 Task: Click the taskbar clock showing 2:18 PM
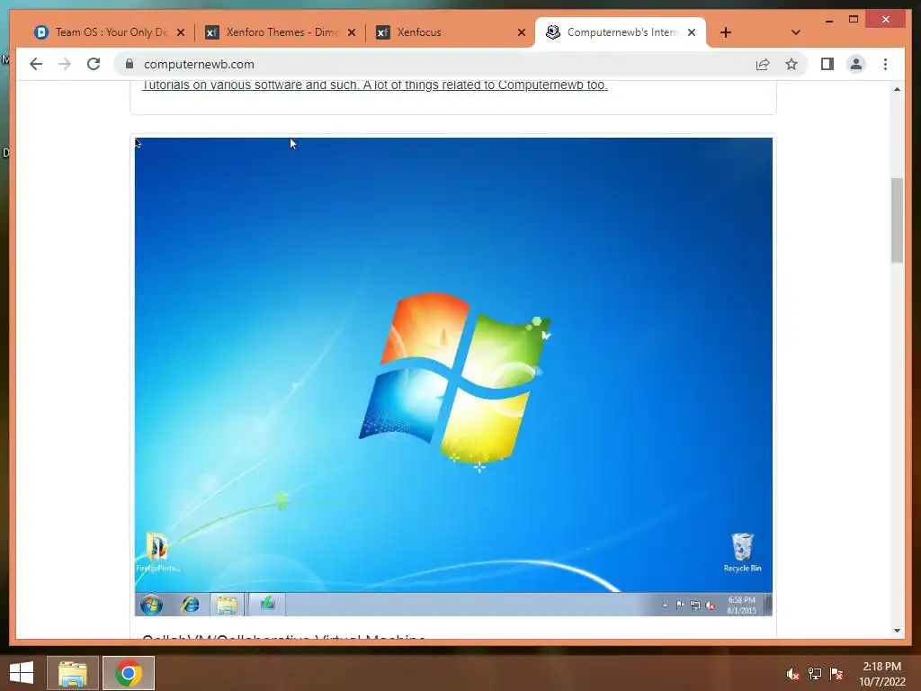(882, 673)
